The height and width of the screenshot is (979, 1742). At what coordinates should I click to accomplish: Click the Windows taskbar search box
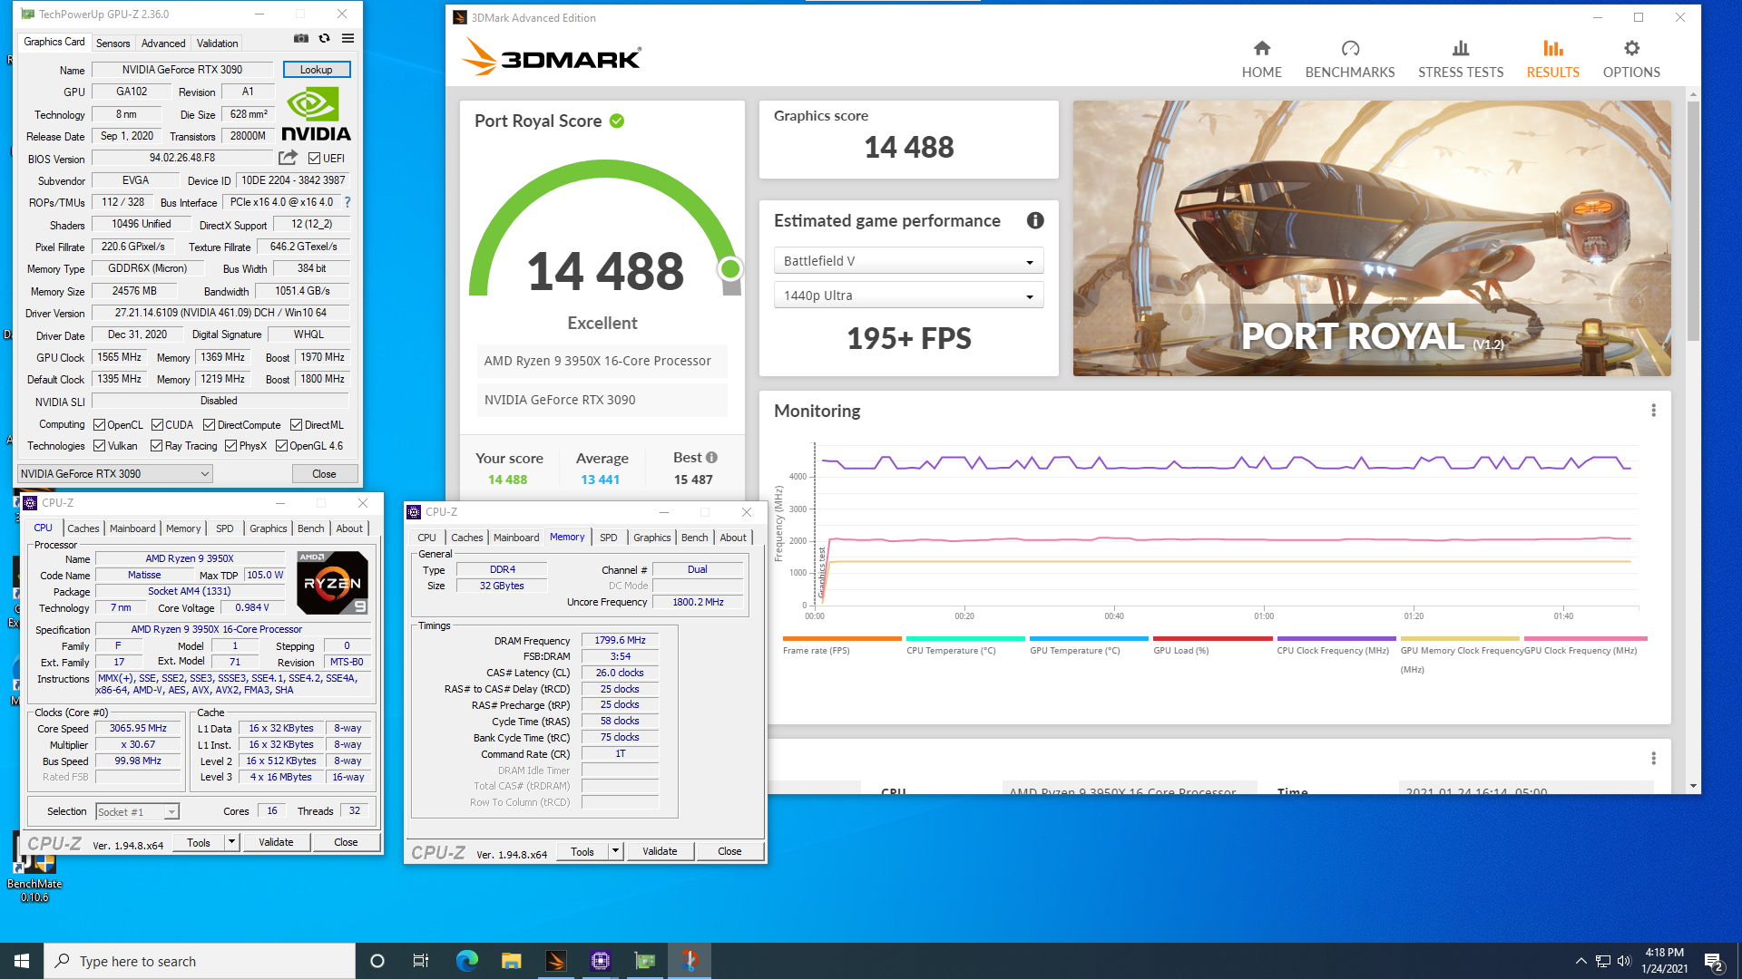click(x=200, y=961)
